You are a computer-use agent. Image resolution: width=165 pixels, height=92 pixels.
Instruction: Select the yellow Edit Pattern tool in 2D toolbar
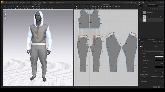76,6
